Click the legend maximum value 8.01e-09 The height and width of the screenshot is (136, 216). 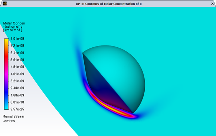(x=17, y=39)
